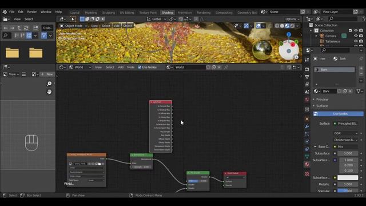Duplicate the World datablock
Viewport: 366px width, 206px height.
click(x=213, y=68)
